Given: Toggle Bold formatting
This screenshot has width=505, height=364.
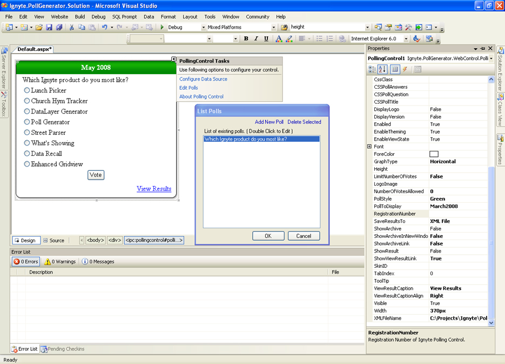Looking at the screenshot, I should point(246,39).
